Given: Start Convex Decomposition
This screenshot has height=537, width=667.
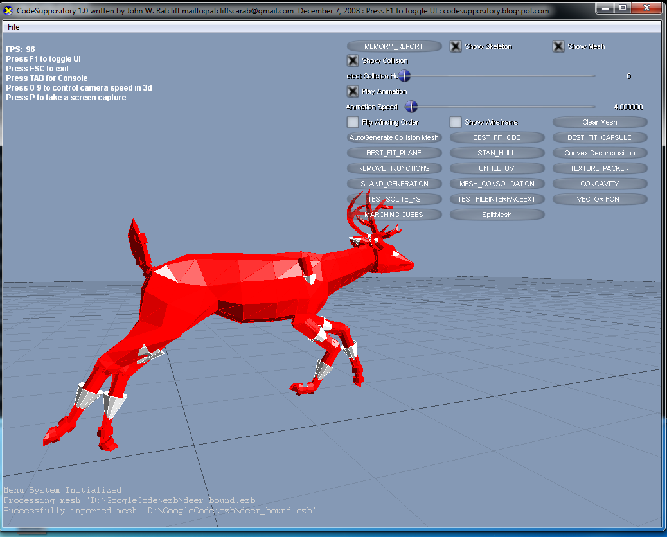Looking at the screenshot, I should [600, 153].
